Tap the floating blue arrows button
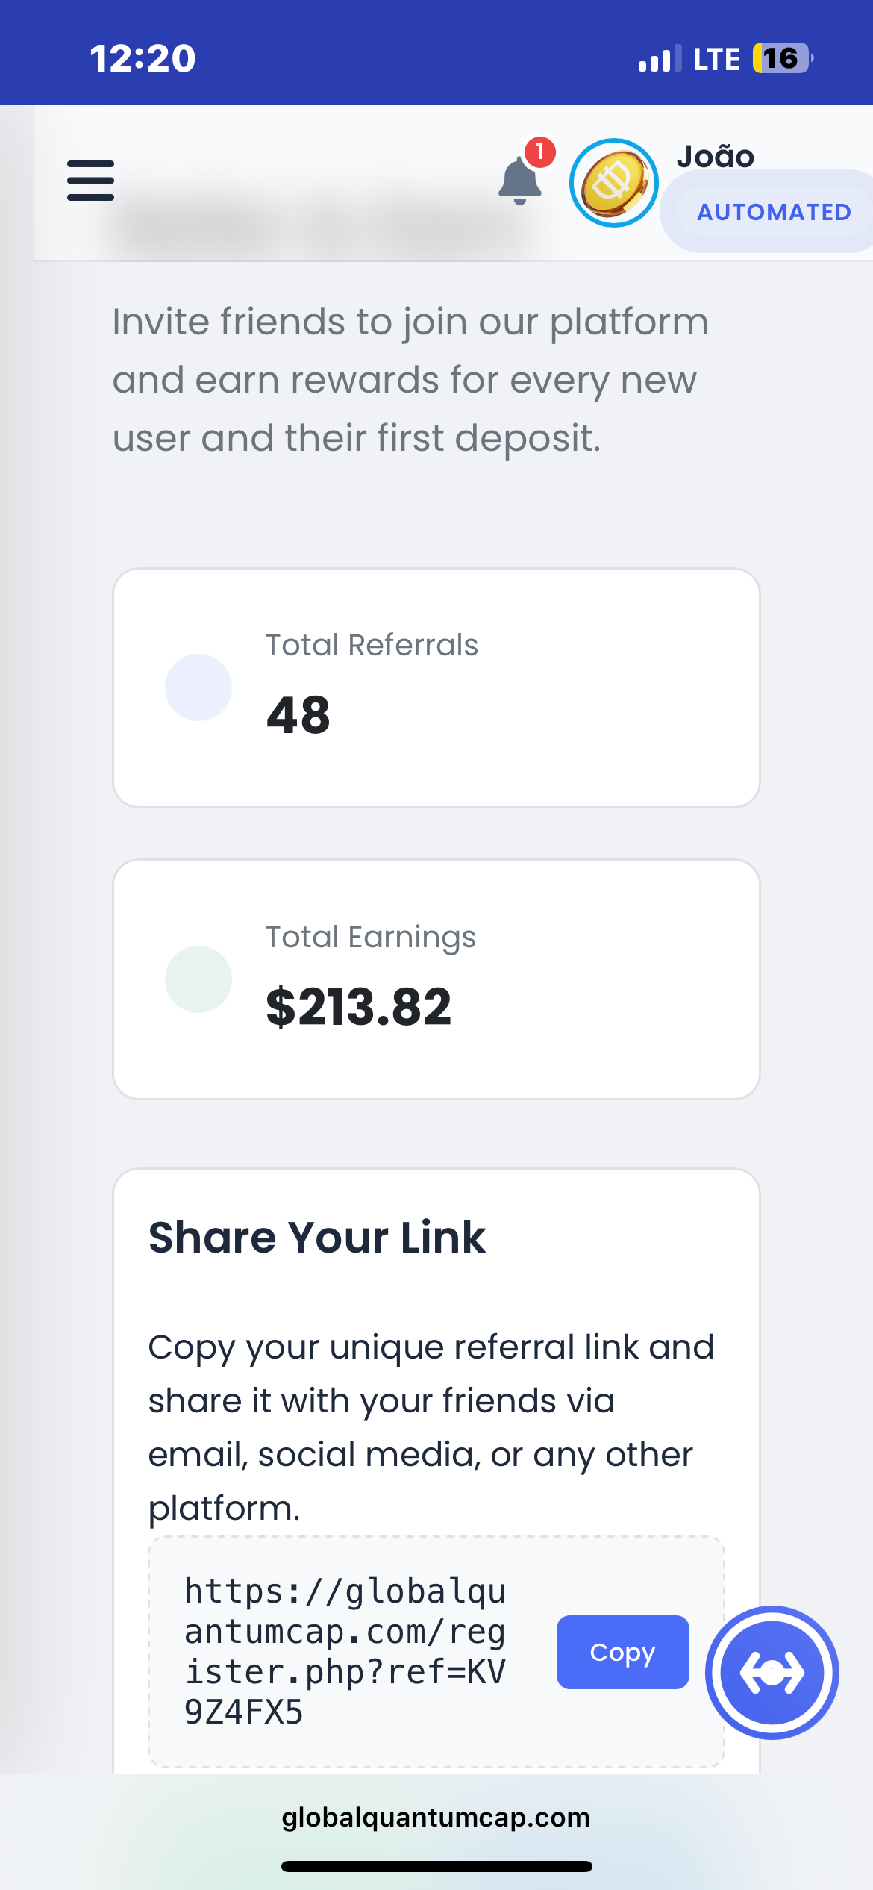Image resolution: width=873 pixels, height=1890 pixels. (772, 1672)
